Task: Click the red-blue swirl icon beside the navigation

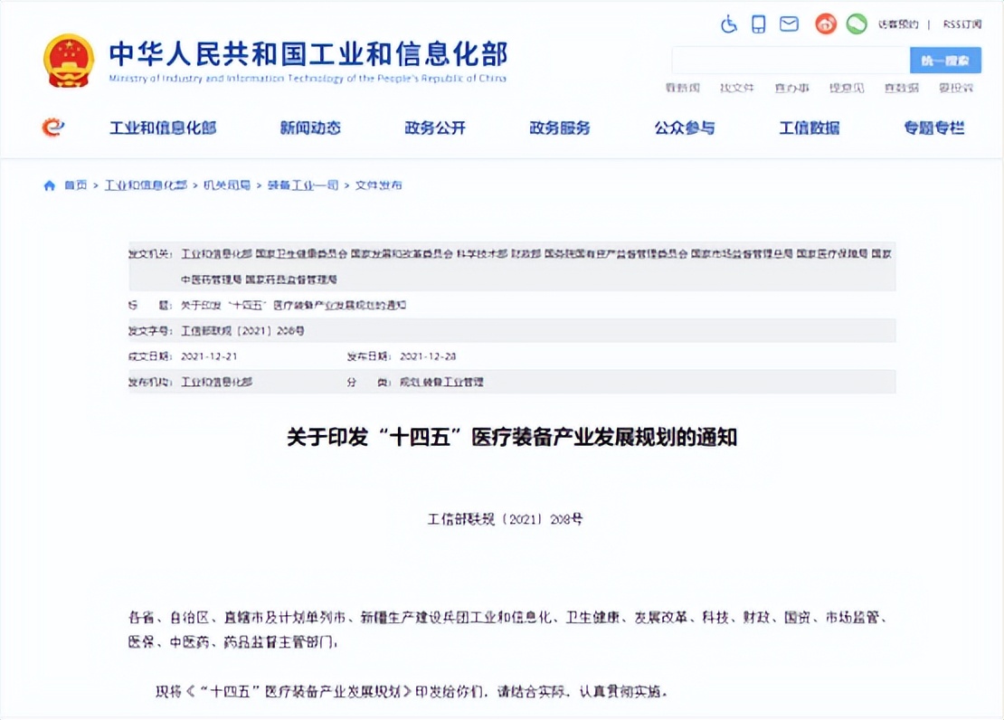Action: (x=52, y=128)
